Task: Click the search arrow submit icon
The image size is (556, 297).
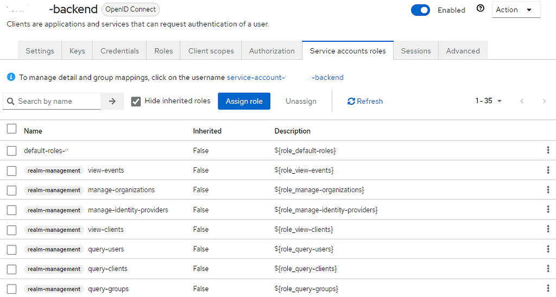Action: tap(112, 101)
